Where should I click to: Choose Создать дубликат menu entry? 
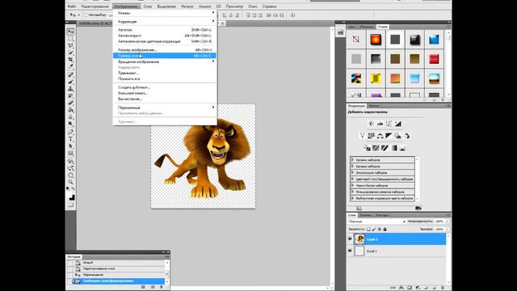click(165, 87)
